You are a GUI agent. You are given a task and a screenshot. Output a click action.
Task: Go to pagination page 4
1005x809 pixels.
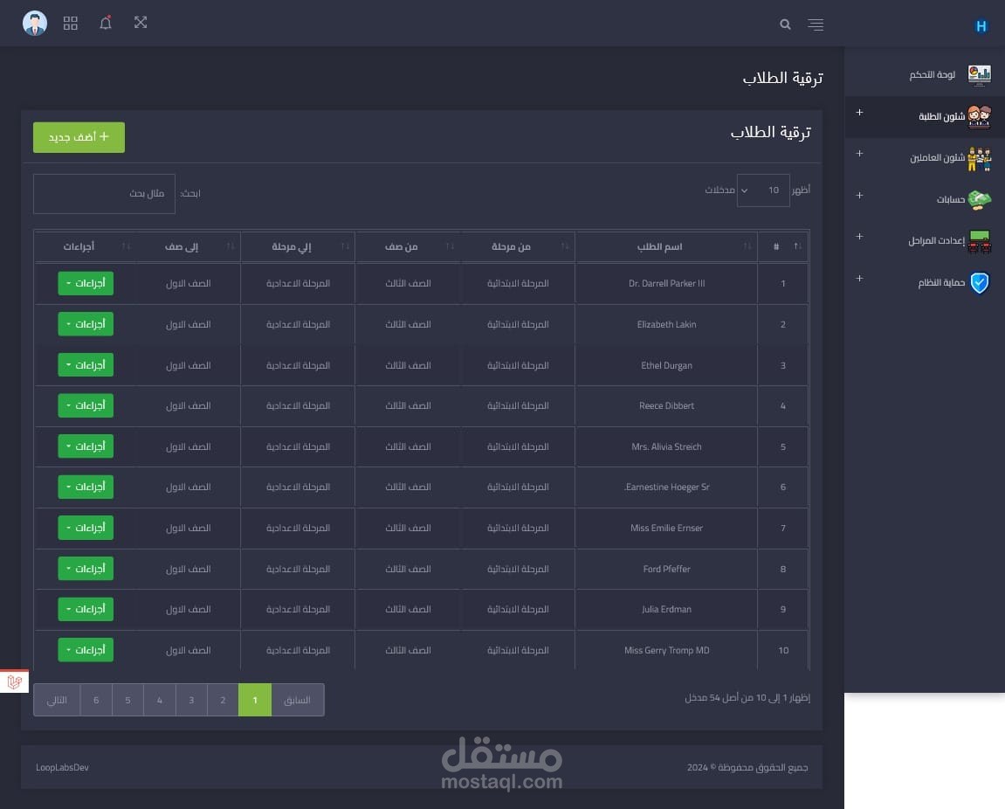pos(160,700)
